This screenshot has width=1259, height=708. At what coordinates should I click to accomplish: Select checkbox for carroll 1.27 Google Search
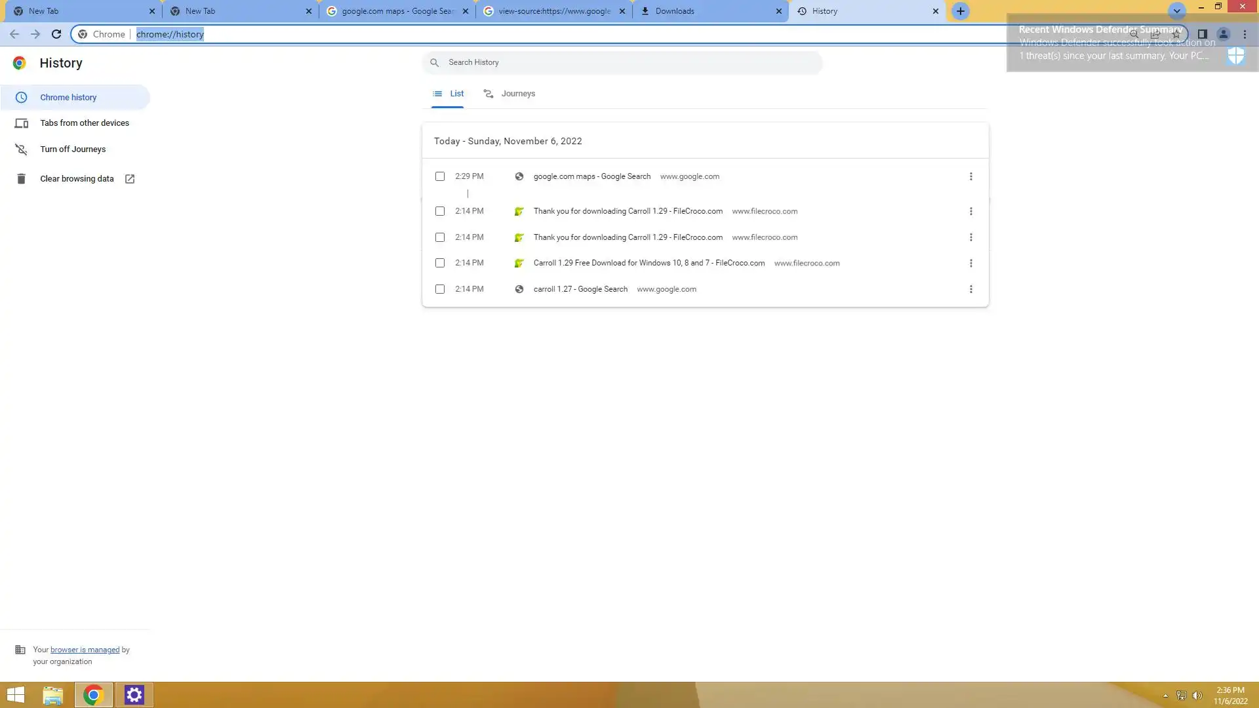click(440, 289)
